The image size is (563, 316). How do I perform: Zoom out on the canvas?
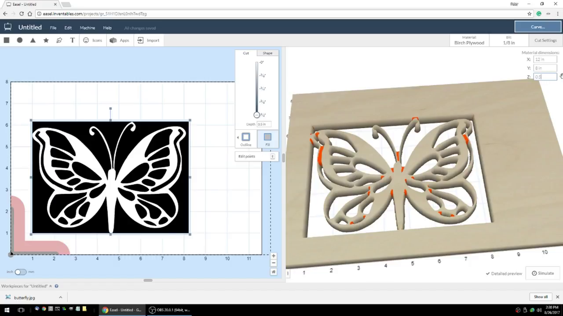274,263
